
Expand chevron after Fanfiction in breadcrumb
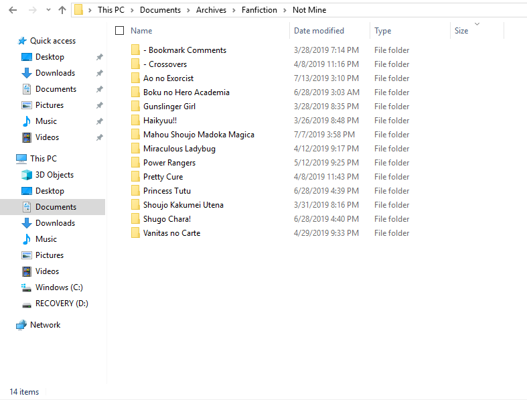point(285,11)
